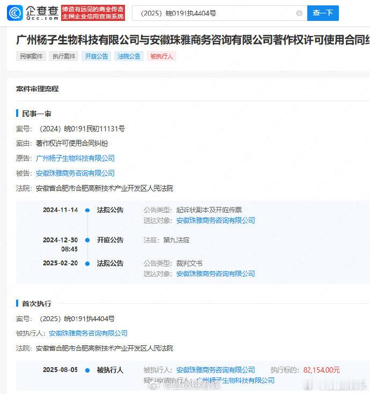Click 裁判文书 notice type text
Image resolution: width=370 pixels, height=394 pixels.
[x=189, y=263]
